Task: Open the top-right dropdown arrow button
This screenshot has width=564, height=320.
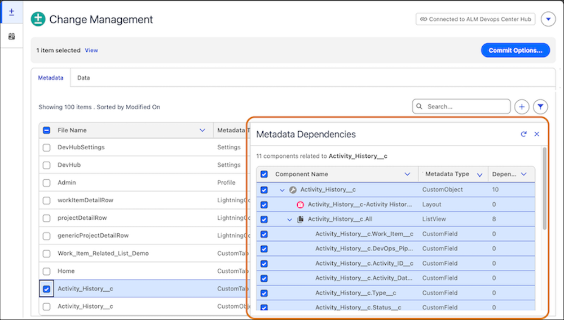Action: [x=548, y=19]
